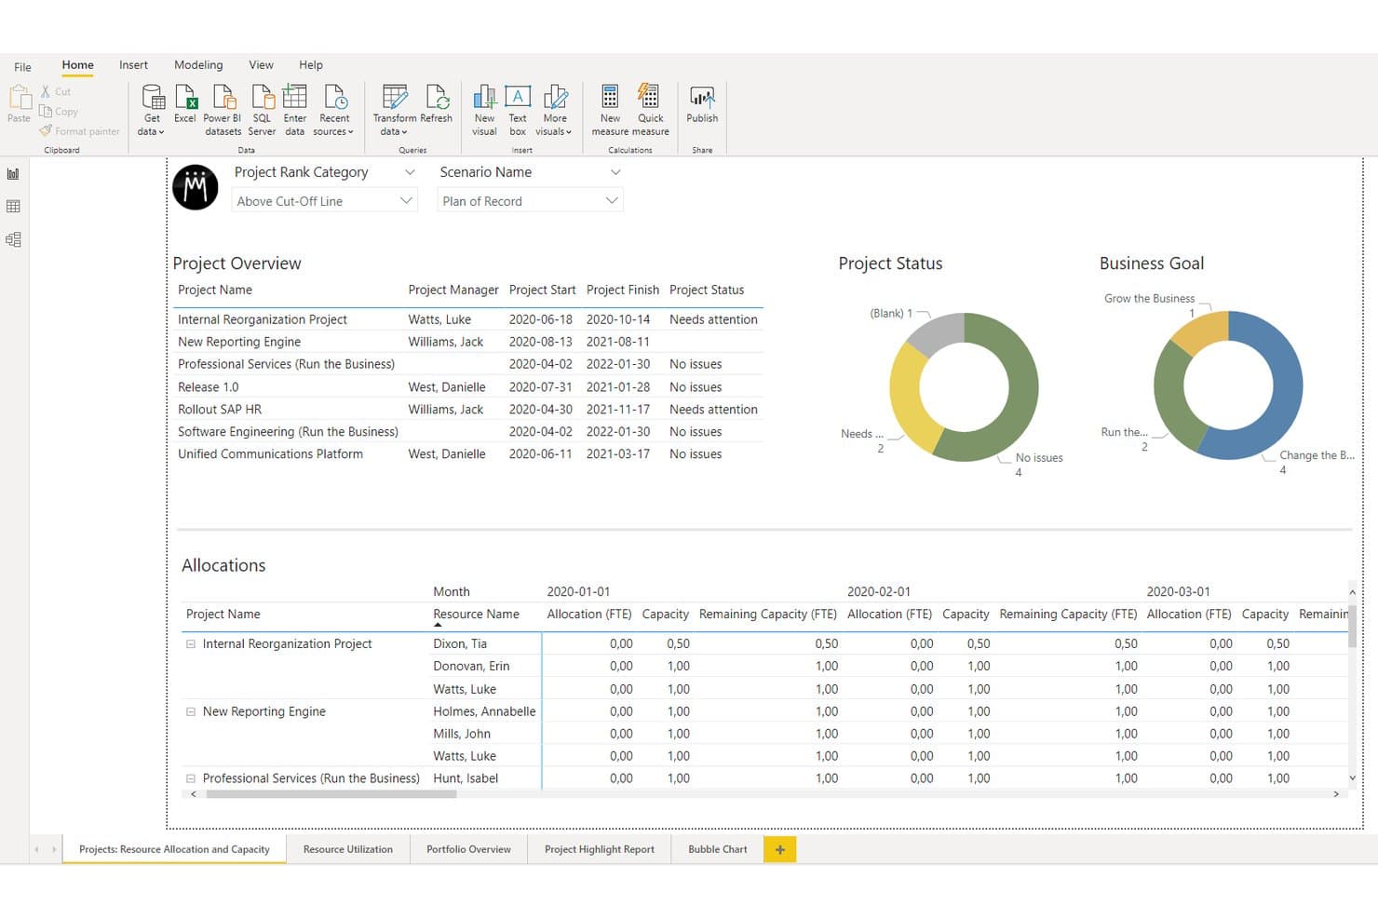
Task: Open the More visuals menu
Action: pyautogui.click(x=554, y=110)
